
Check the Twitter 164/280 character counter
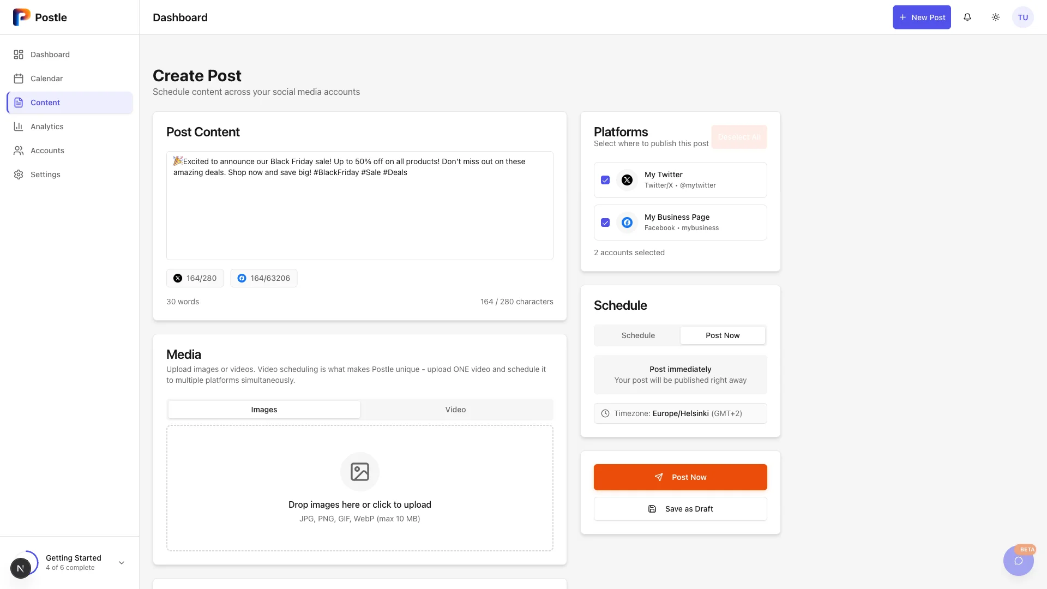195,278
